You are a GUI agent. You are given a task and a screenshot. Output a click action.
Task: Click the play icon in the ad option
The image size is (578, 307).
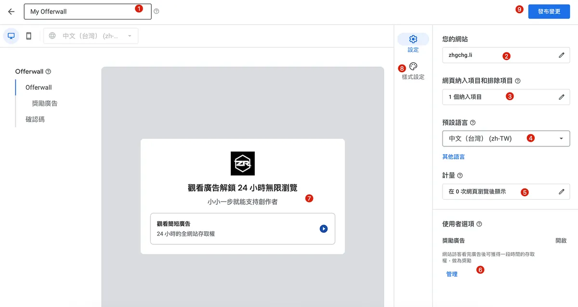coord(324,229)
